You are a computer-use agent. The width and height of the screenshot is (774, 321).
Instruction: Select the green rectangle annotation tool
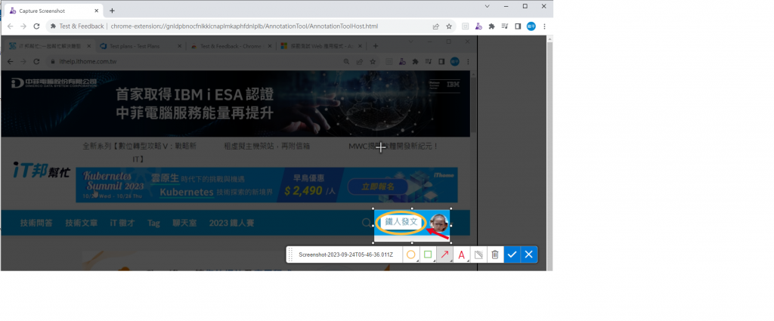pyautogui.click(x=428, y=255)
